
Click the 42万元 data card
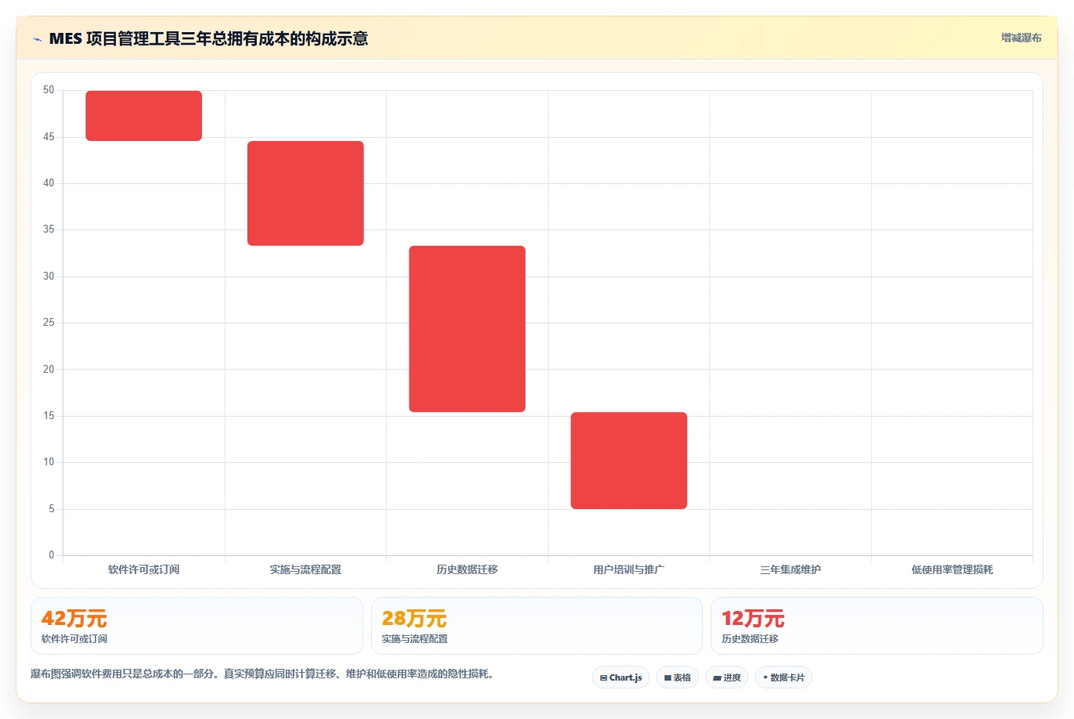coord(196,626)
